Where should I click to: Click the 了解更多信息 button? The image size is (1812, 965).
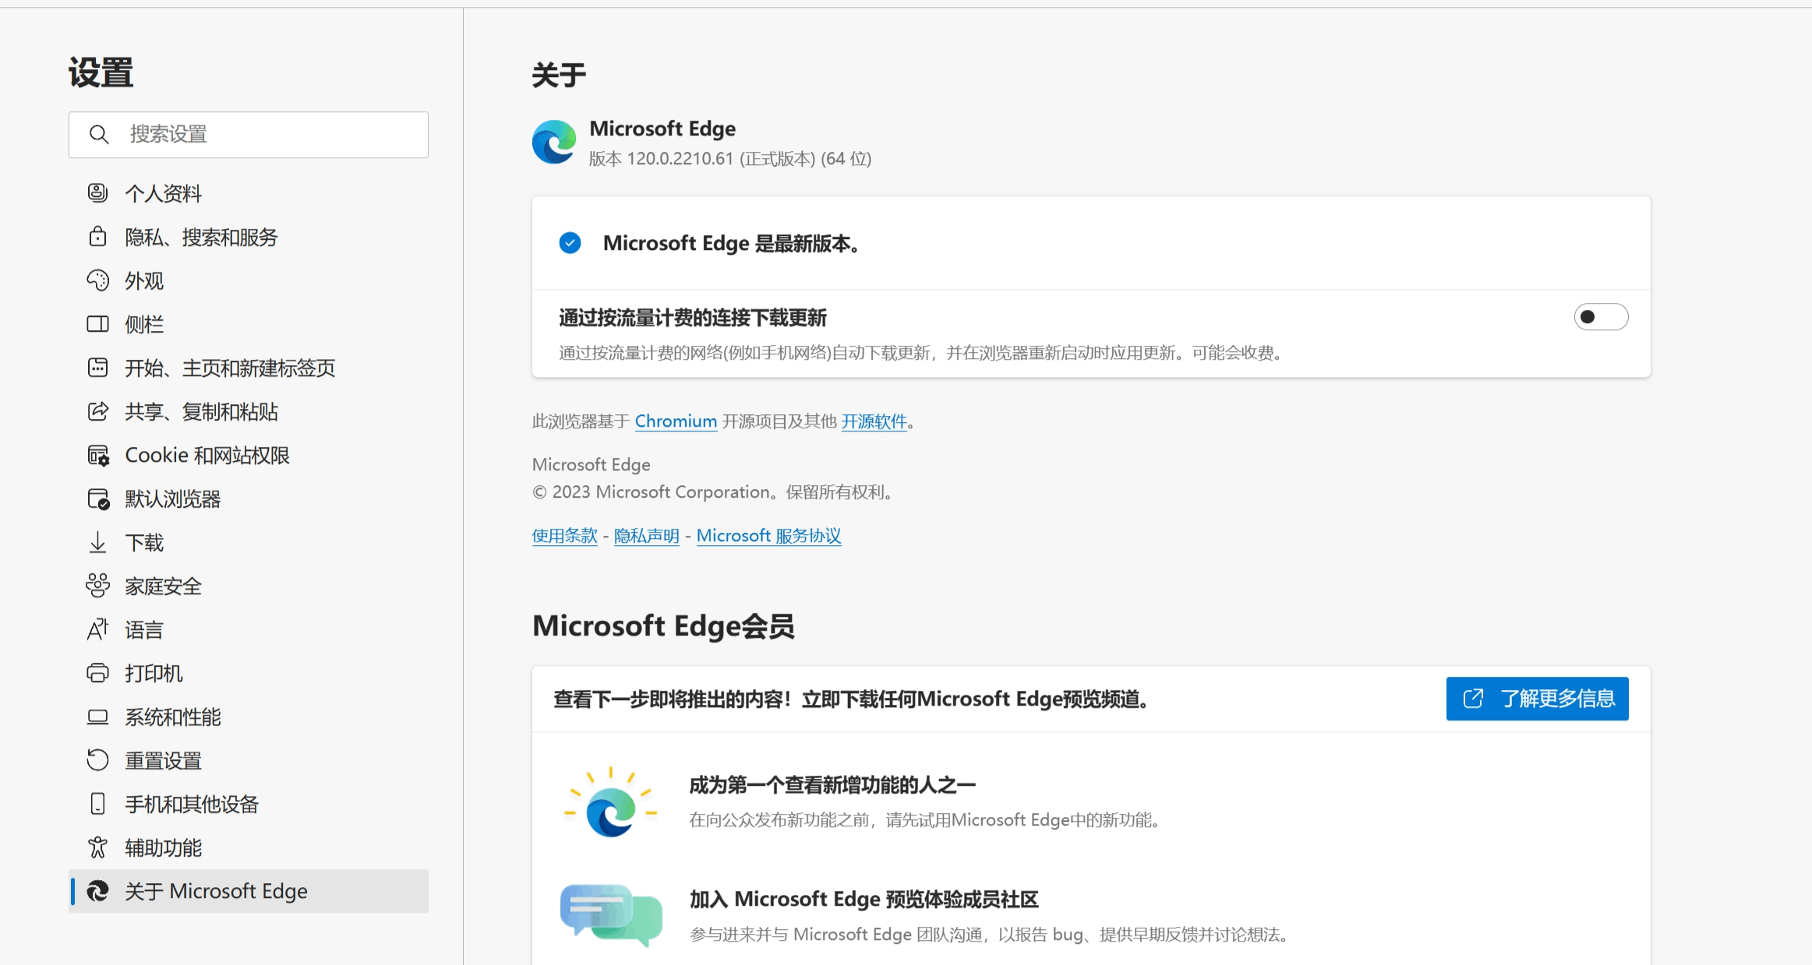click(1538, 699)
